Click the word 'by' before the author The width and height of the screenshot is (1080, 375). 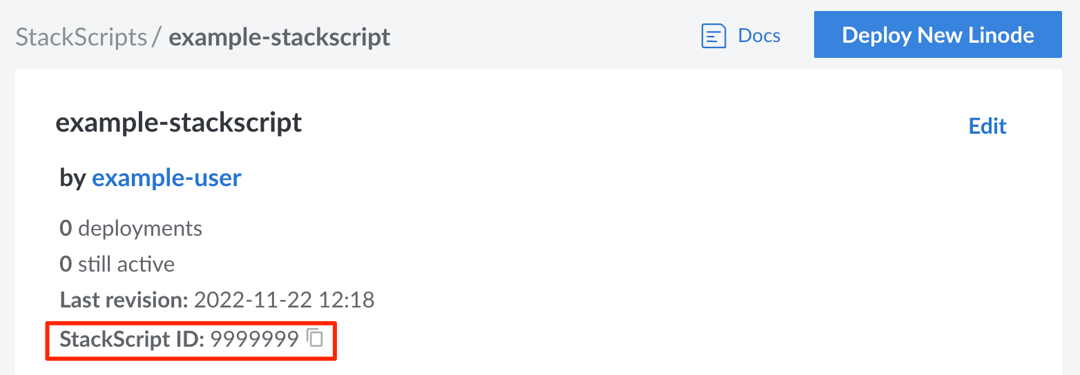coord(73,179)
